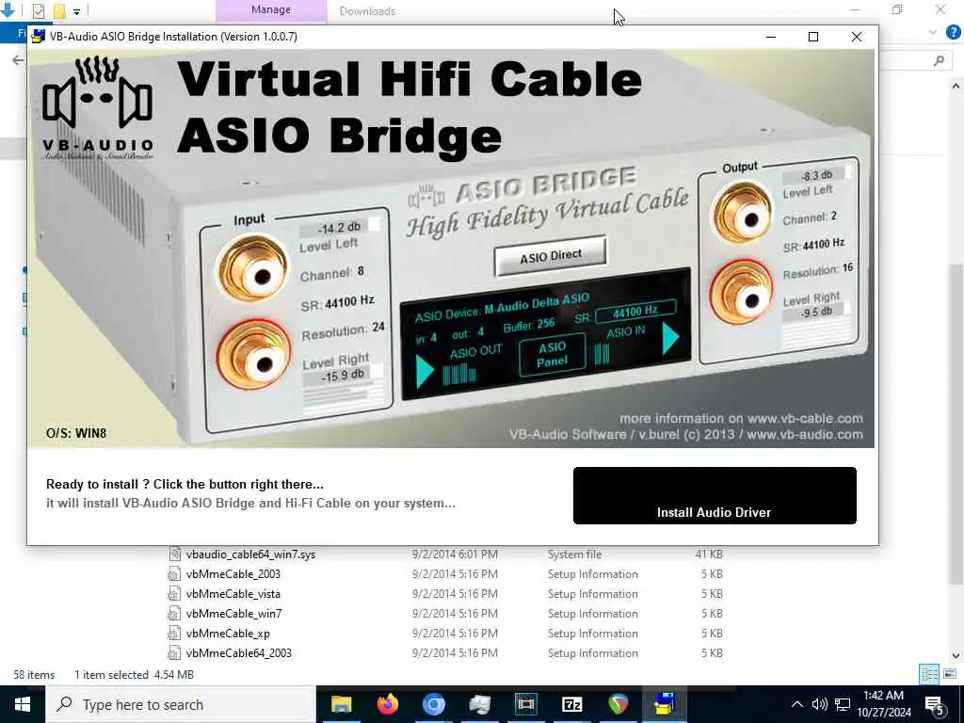The image size is (964, 723).
Task: Minimize the Downloads Explorer window
Action: click(855, 9)
